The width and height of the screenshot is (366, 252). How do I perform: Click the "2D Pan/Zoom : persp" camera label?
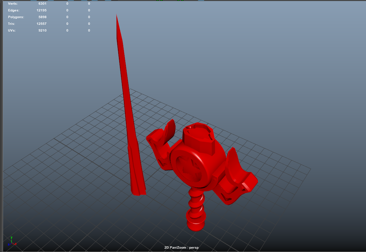(x=181, y=248)
